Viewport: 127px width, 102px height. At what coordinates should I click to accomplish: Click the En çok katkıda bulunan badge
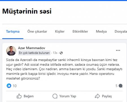coord(34,53)
